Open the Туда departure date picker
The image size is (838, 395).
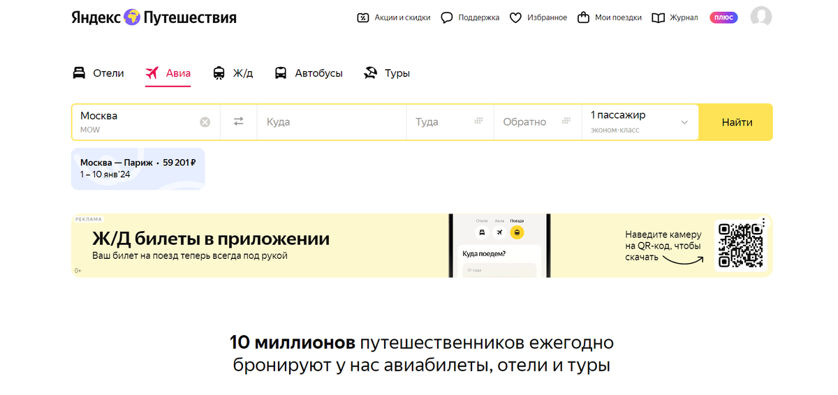tap(450, 122)
